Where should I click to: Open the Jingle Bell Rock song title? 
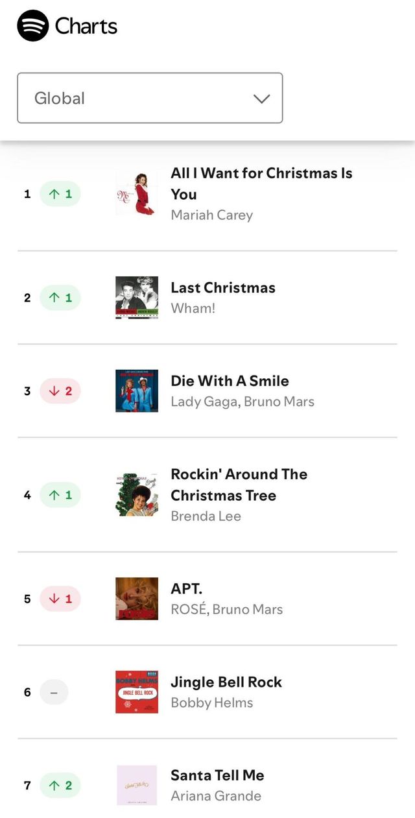tap(226, 682)
